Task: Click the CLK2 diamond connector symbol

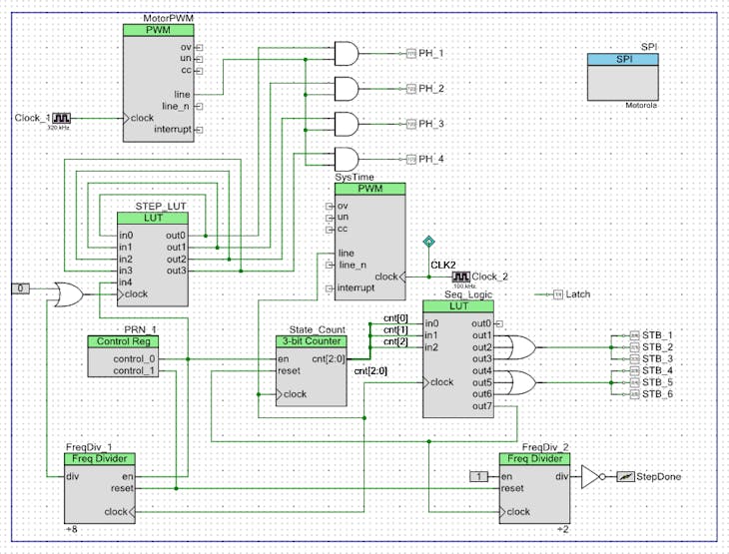Action: [x=428, y=242]
